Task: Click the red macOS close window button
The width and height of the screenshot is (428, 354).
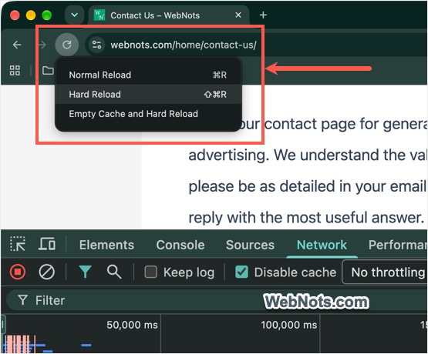Action: [15, 15]
